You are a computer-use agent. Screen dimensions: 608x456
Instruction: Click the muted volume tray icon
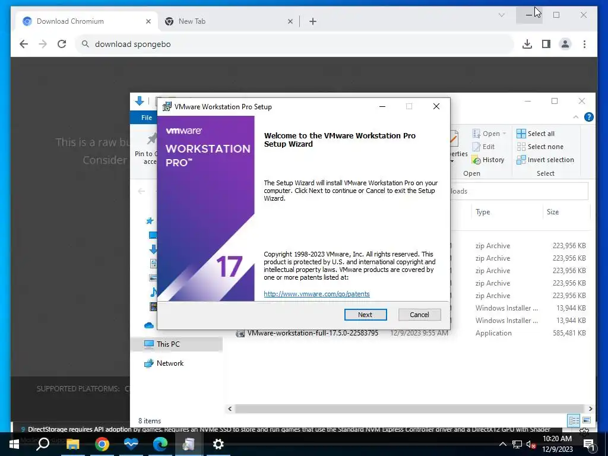pyautogui.click(x=531, y=444)
